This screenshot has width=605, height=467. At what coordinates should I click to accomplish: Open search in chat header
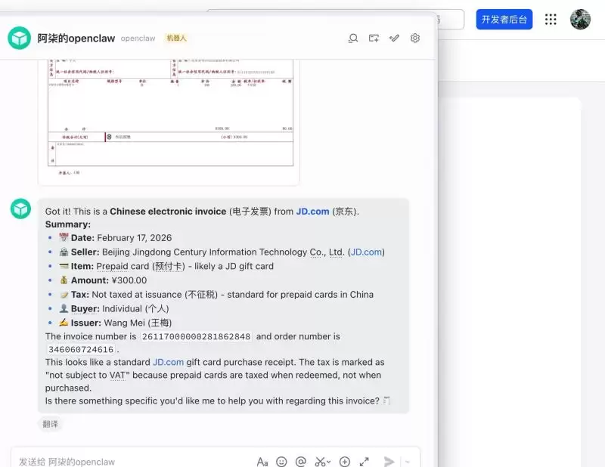353,39
